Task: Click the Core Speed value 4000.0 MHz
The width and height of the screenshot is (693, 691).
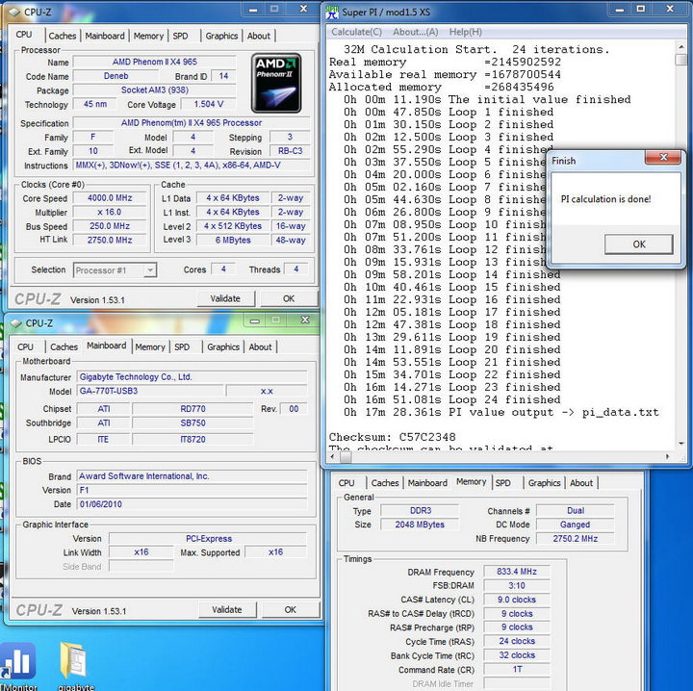Action: 110,198
